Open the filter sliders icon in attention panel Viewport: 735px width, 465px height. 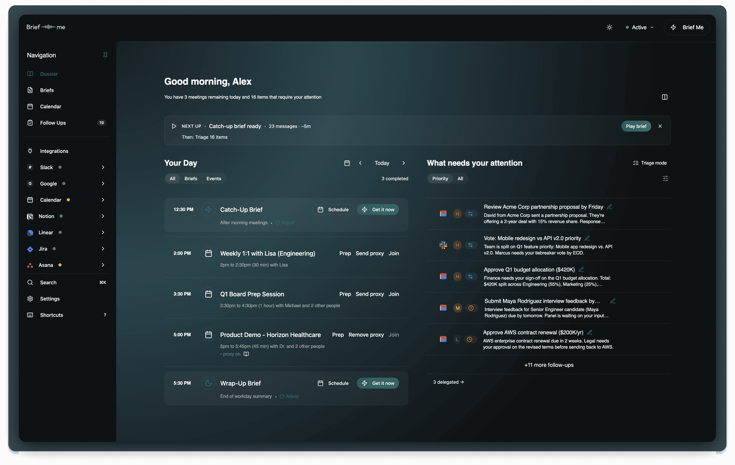click(x=665, y=179)
